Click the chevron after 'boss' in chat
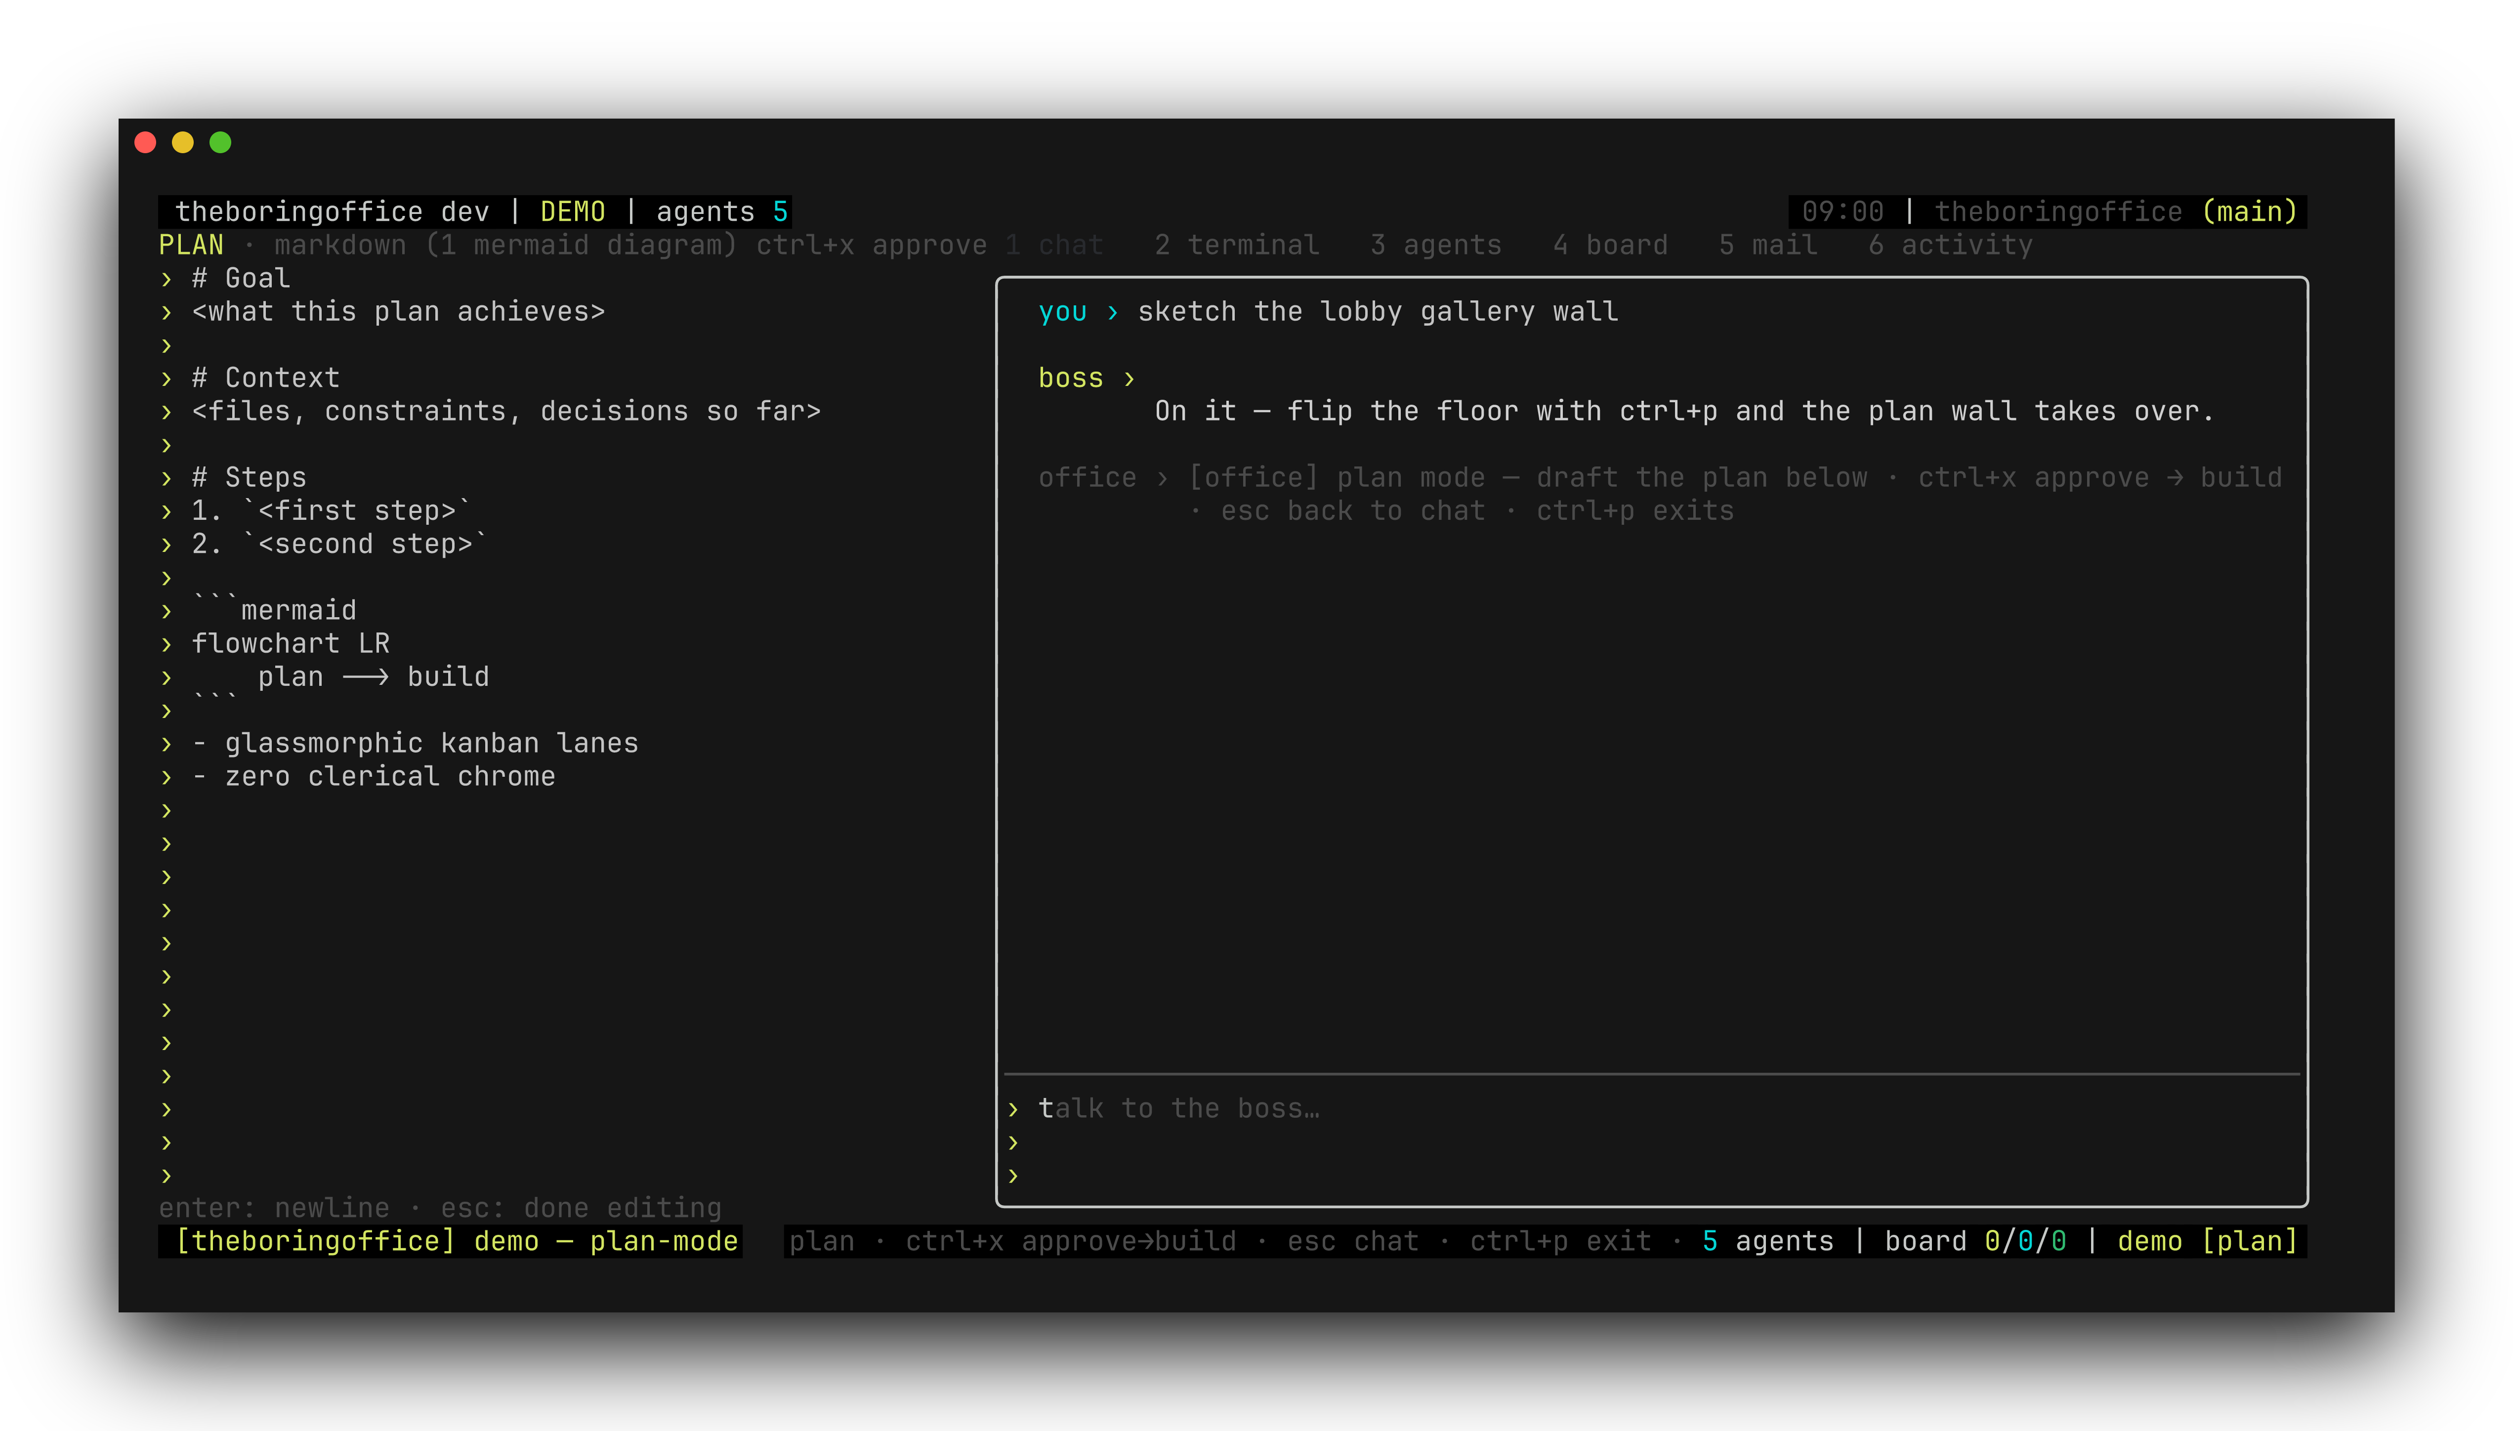 1129,379
